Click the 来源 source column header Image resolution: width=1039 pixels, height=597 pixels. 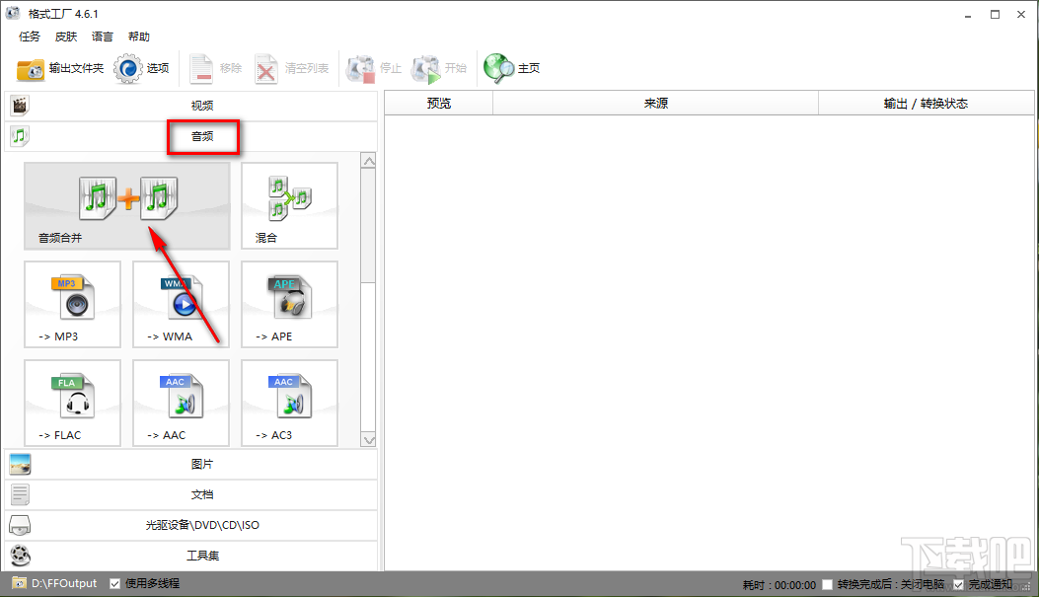pyautogui.click(x=656, y=104)
